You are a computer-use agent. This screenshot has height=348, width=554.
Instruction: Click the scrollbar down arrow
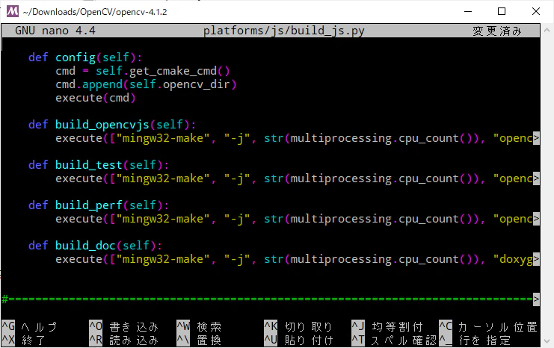pyautogui.click(x=547, y=341)
